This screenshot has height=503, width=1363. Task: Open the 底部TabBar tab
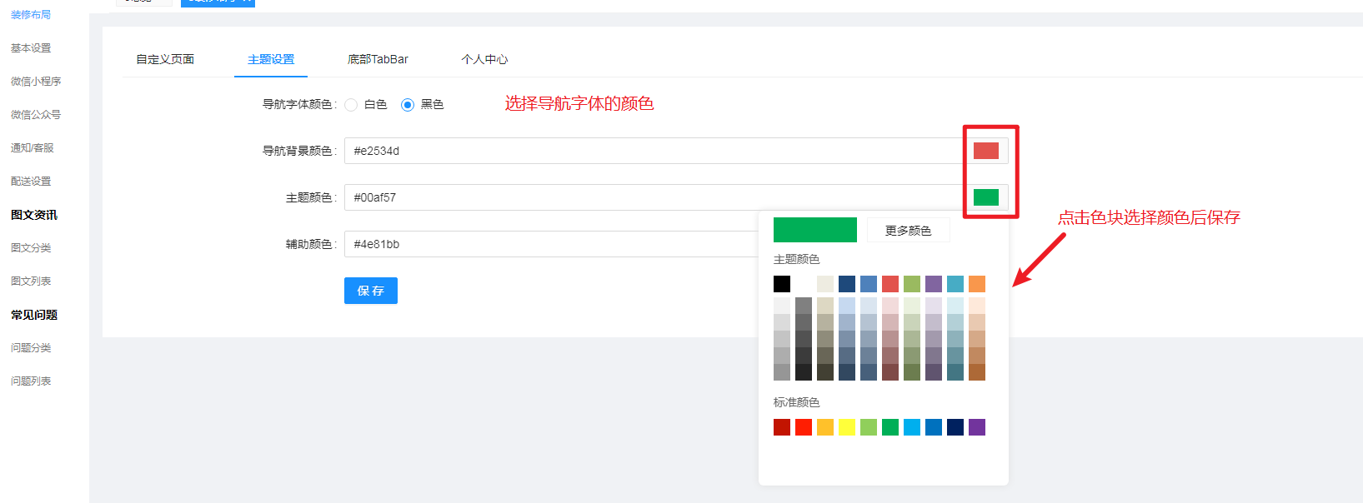click(x=378, y=59)
